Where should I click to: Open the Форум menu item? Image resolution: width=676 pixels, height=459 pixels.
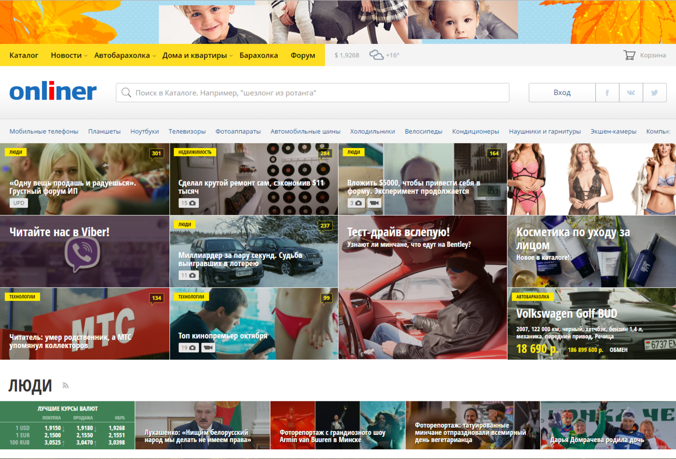[x=303, y=55]
